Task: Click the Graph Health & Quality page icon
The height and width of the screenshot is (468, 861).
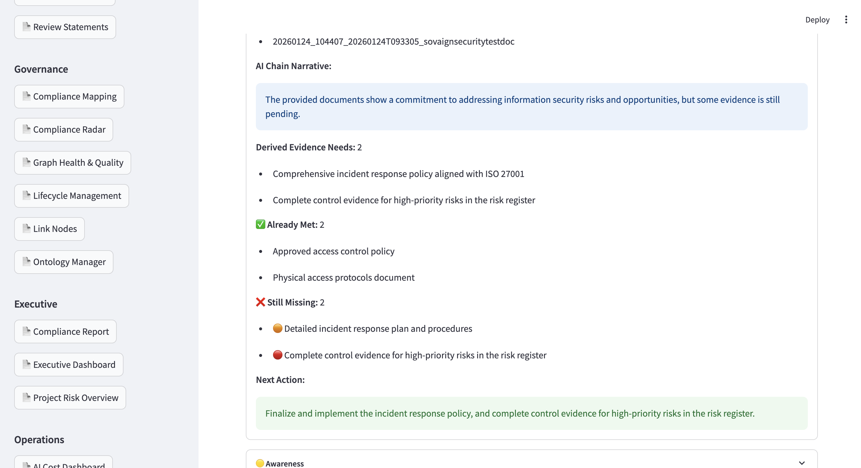Action: tap(26, 162)
